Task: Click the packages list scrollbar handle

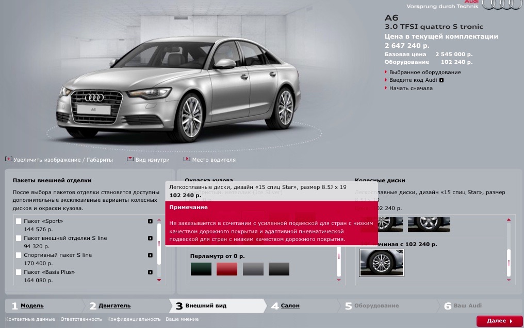Action: (x=159, y=244)
